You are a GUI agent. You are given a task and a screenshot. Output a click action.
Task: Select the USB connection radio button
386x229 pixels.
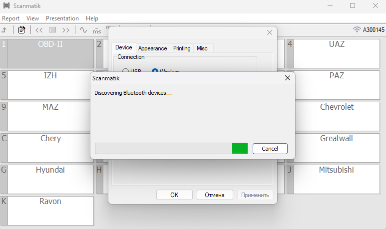pos(125,71)
